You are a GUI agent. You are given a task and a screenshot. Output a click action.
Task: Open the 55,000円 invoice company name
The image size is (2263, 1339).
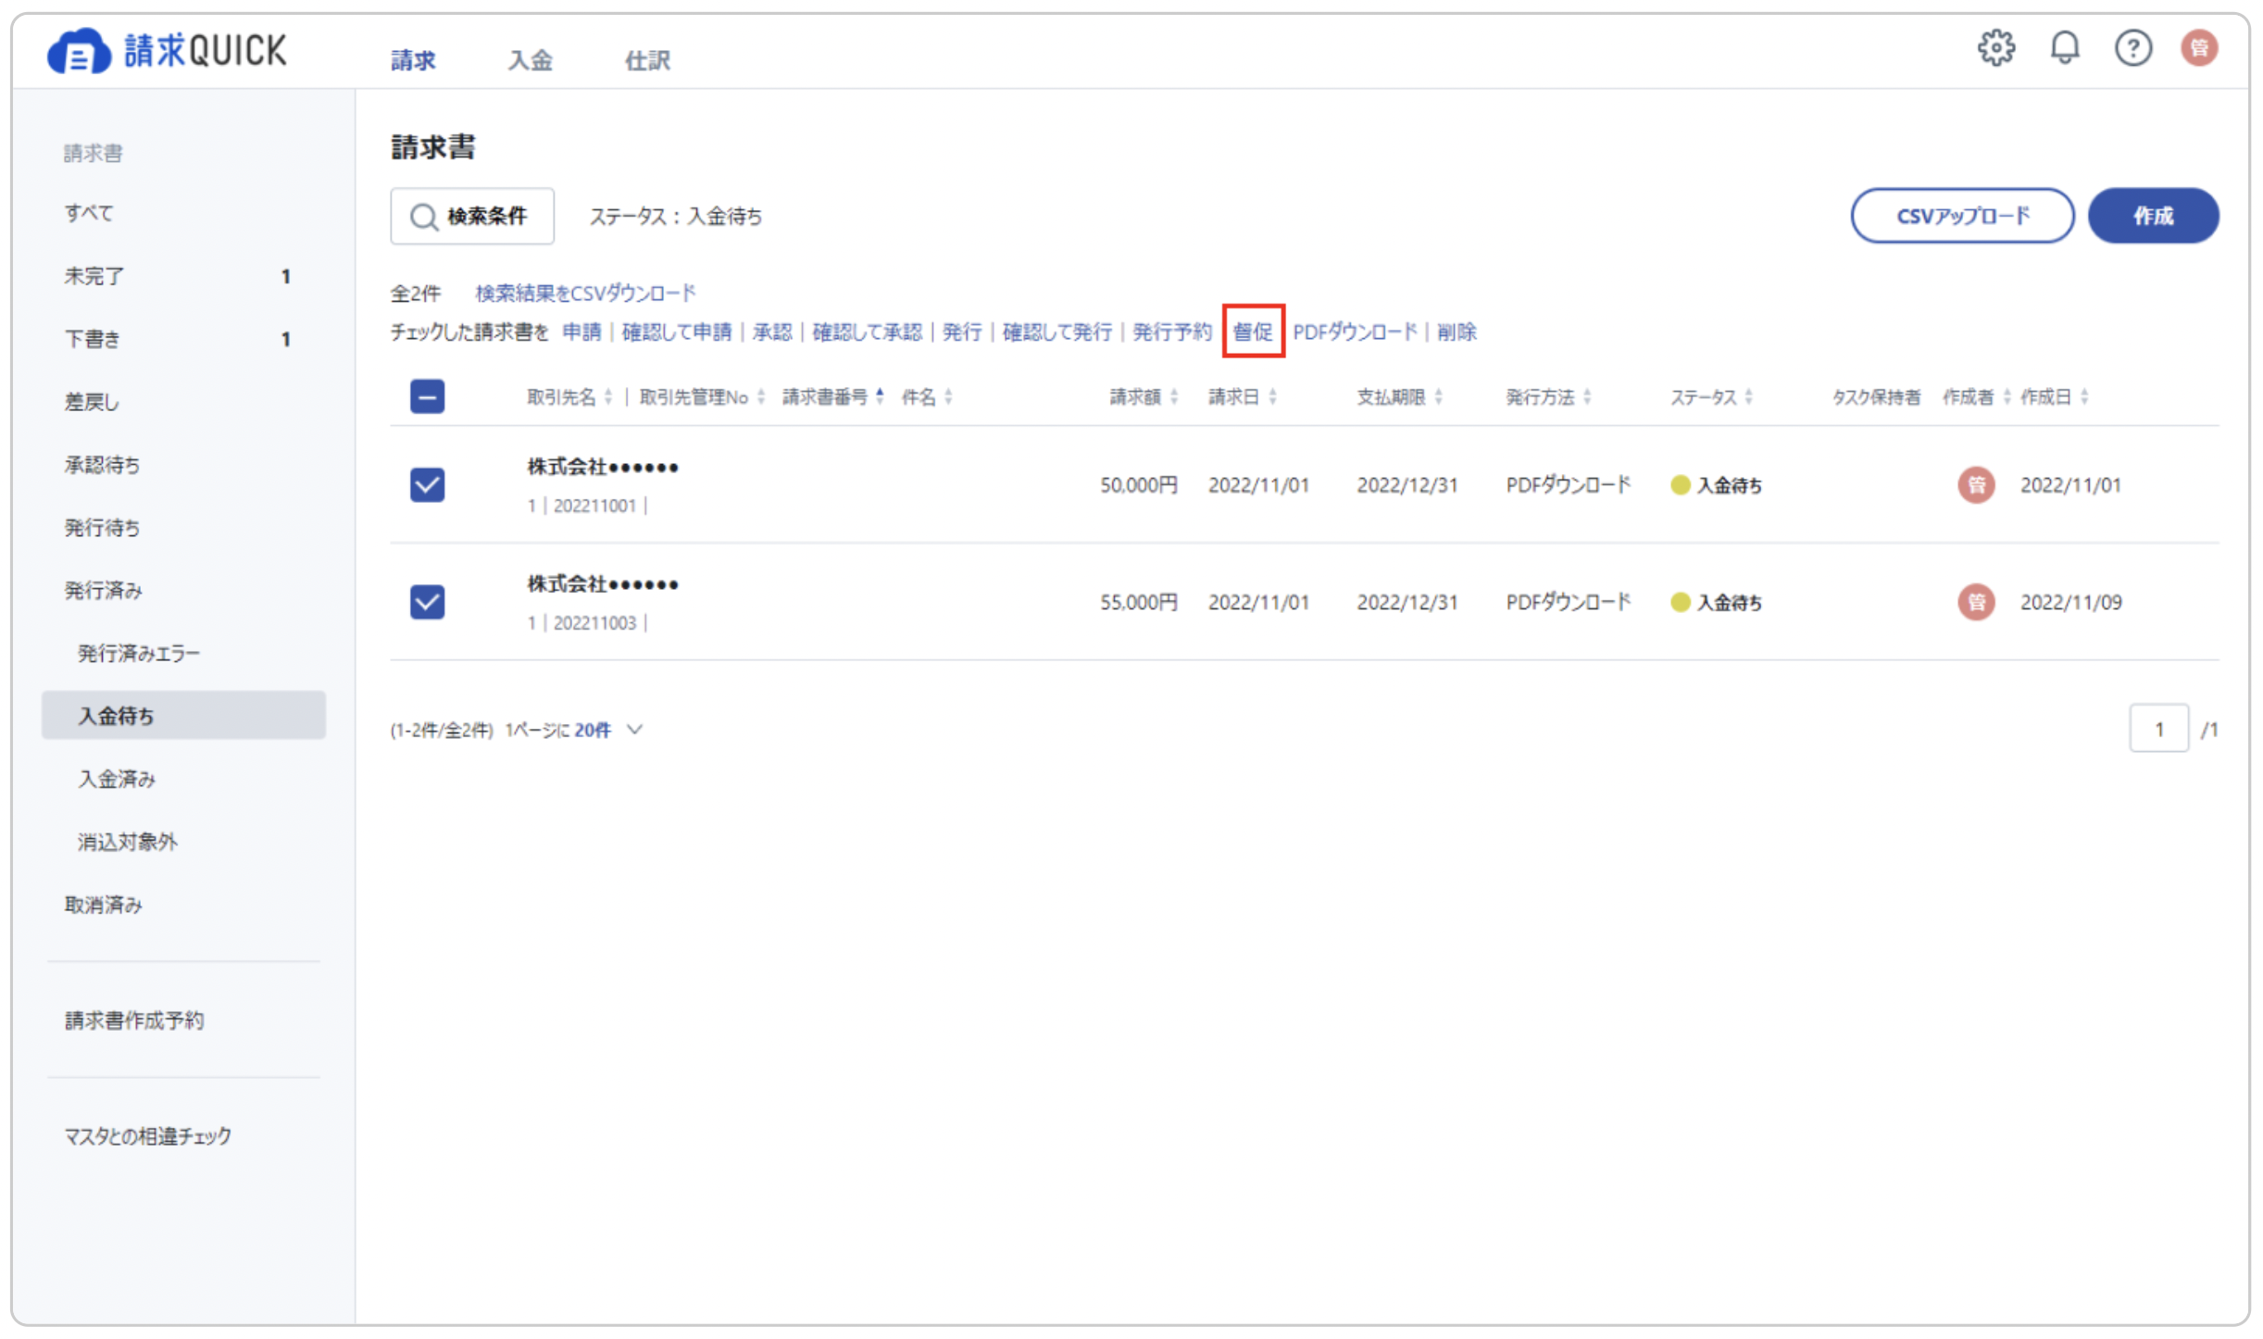coord(603,584)
